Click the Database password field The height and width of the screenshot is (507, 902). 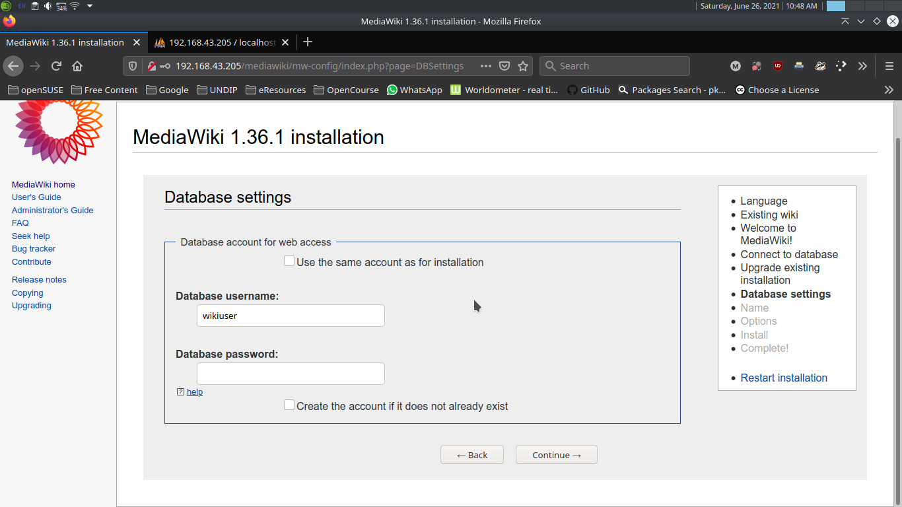291,374
